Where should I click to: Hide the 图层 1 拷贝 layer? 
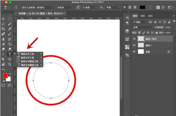coord(134,39)
